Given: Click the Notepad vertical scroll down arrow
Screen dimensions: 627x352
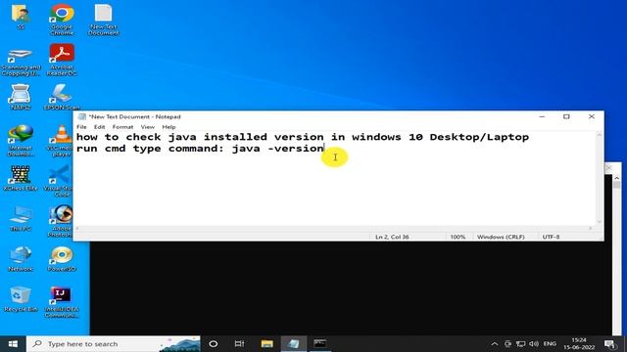Looking at the screenshot, I should tap(599, 222).
